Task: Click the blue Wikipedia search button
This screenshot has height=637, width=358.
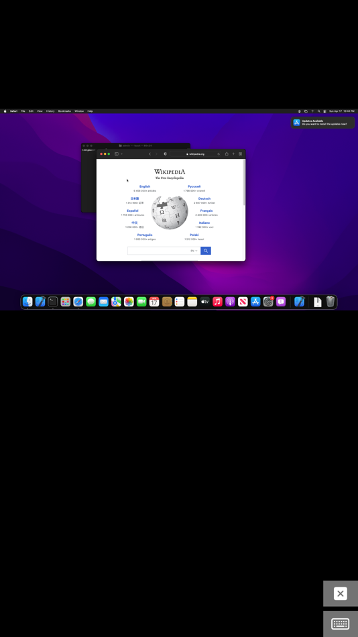Action: 206,251
